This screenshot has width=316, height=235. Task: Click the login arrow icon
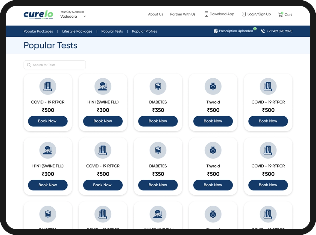tap(244, 14)
